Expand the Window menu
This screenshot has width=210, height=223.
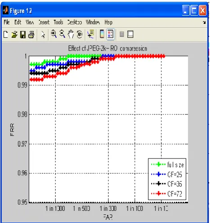click(93, 22)
